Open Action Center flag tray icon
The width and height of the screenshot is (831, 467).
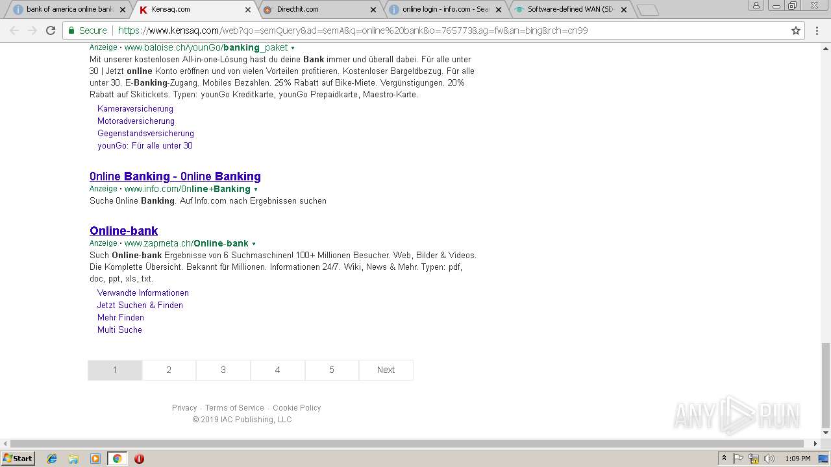[x=738, y=459]
